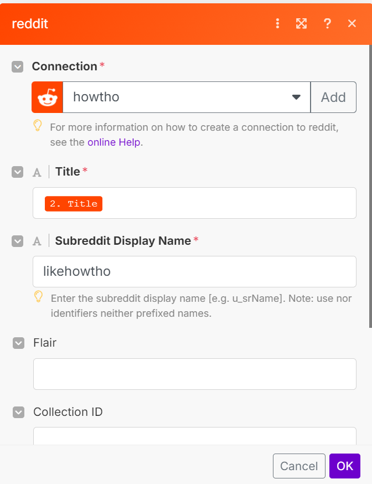Click inside the Title input field
The width and height of the screenshot is (372, 484).
pos(195,203)
